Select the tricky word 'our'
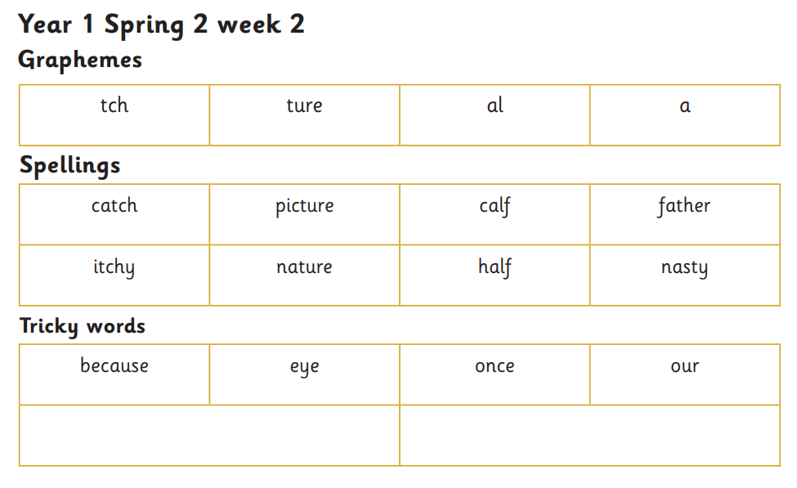This screenshot has width=797, height=488. [x=685, y=366]
